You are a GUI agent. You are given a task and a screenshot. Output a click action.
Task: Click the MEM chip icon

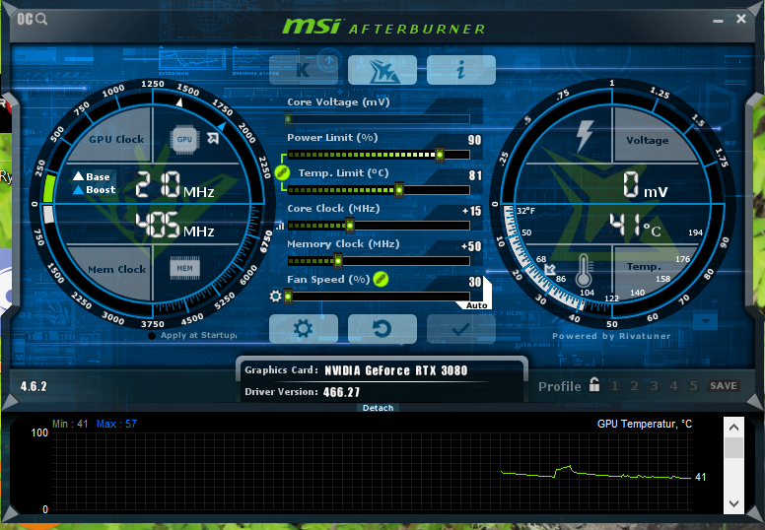[184, 268]
